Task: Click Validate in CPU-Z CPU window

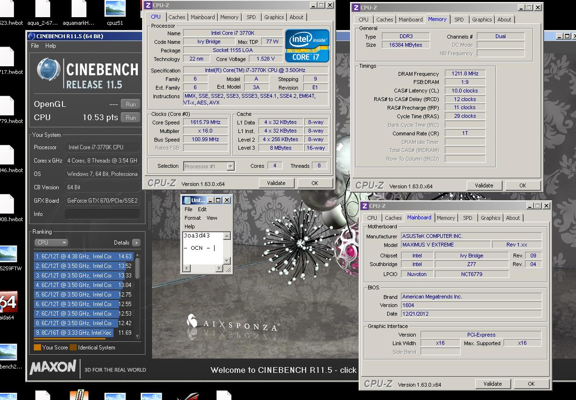Action: click(x=276, y=183)
